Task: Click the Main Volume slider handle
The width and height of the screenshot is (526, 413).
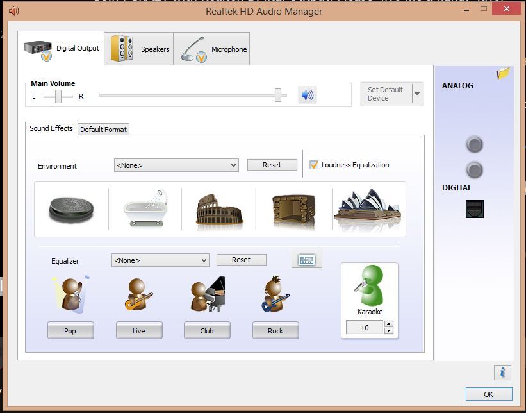Action: tap(278, 95)
